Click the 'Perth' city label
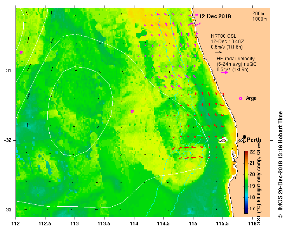Image resolution: width=287 pixels, height=230 pixels. point(254,140)
